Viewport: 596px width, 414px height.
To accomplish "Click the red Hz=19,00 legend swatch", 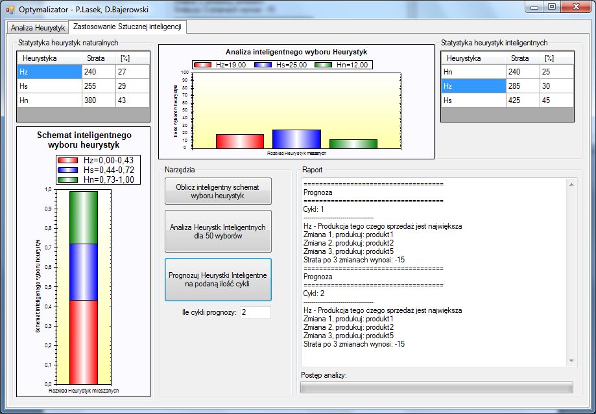I will point(202,65).
